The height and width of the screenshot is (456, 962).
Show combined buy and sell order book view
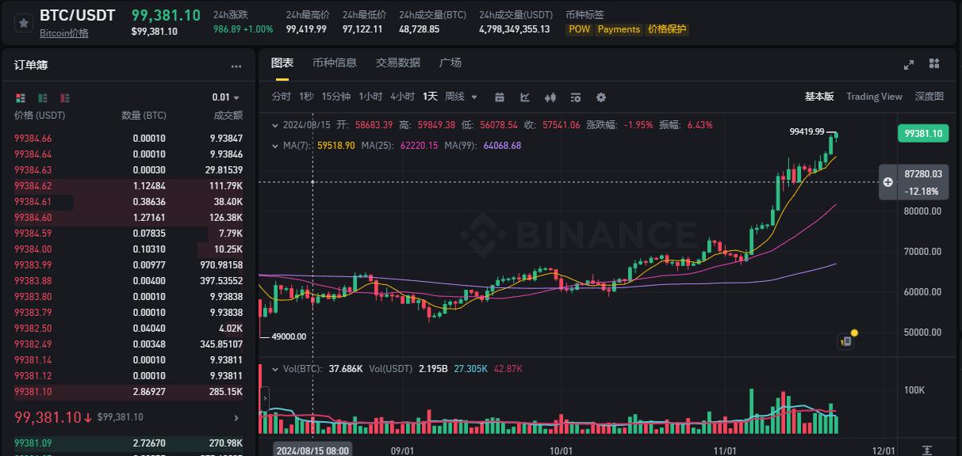(x=21, y=97)
